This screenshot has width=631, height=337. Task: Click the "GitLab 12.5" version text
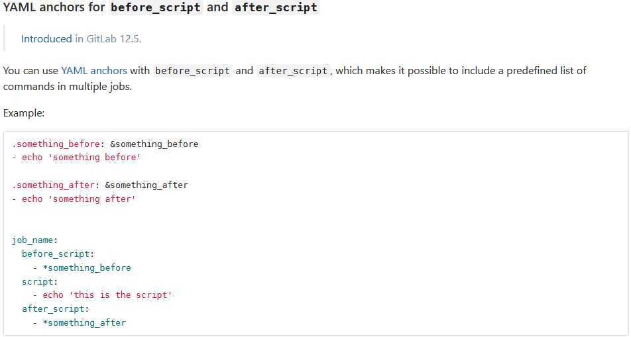coord(113,38)
